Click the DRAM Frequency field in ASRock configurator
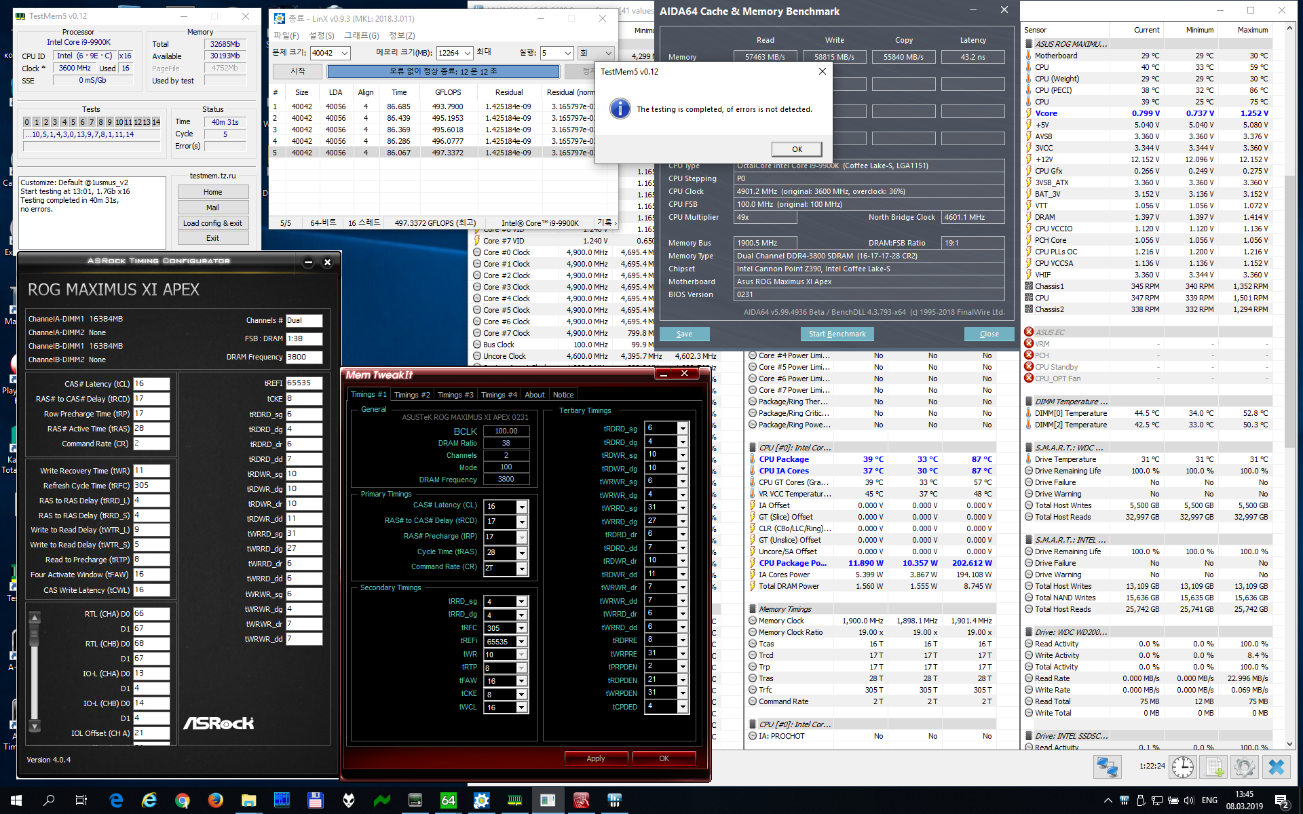 [303, 357]
